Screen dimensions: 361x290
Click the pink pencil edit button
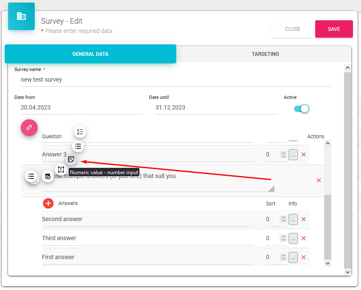point(29,127)
